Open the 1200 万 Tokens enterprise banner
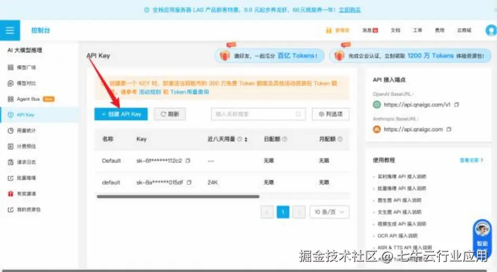 click(x=410, y=56)
